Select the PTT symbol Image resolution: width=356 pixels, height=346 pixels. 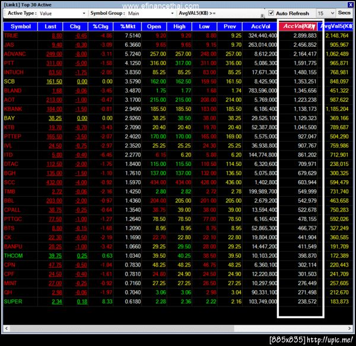point(9,63)
